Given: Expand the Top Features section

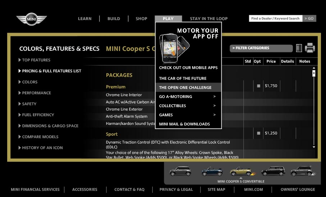Looking at the screenshot, I should pyautogui.click(x=34, y=60).
